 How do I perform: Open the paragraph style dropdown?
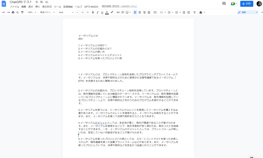47,12
